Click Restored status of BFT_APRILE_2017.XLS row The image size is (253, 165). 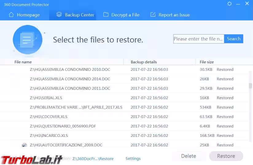[225, 107]
